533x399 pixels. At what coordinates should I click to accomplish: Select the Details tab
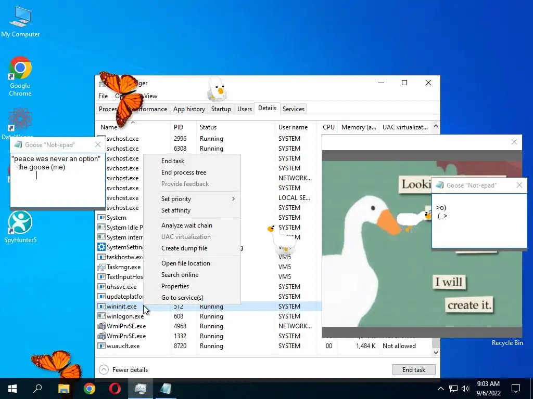click(x=267, y=108)
